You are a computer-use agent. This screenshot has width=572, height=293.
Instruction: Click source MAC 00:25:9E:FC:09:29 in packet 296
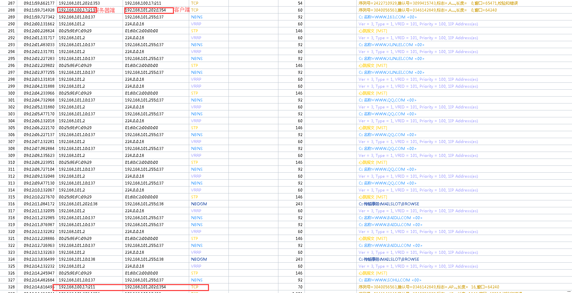tap(75, 66)
